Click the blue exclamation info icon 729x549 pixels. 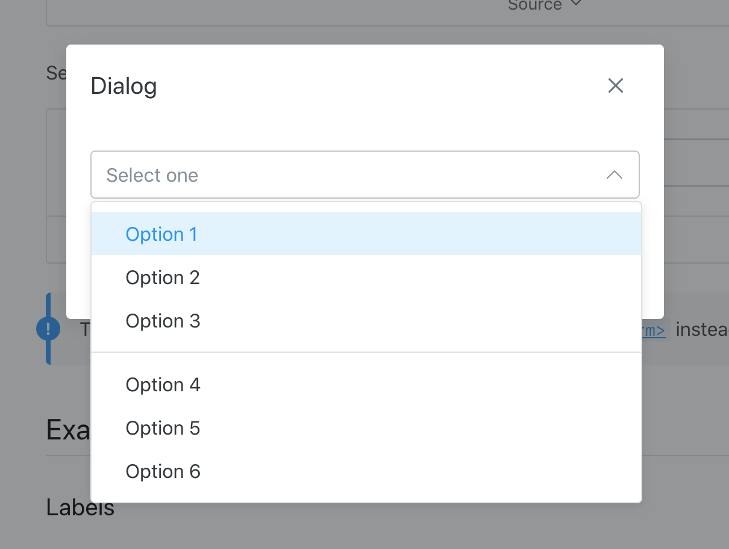(x=48, y=329)
